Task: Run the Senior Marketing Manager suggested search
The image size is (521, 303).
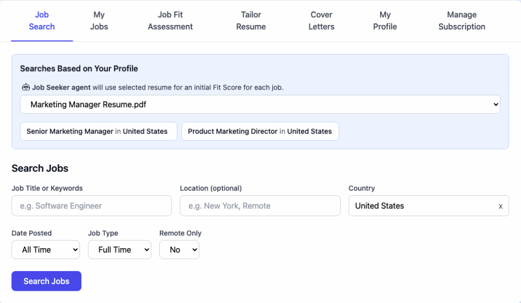Action: click(98, 132)
